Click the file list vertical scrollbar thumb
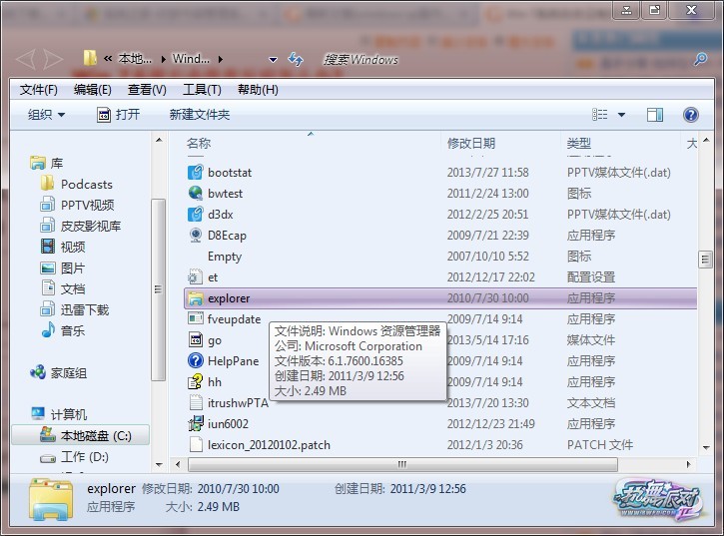Viewport: 724px width, 536px height. 705,260
